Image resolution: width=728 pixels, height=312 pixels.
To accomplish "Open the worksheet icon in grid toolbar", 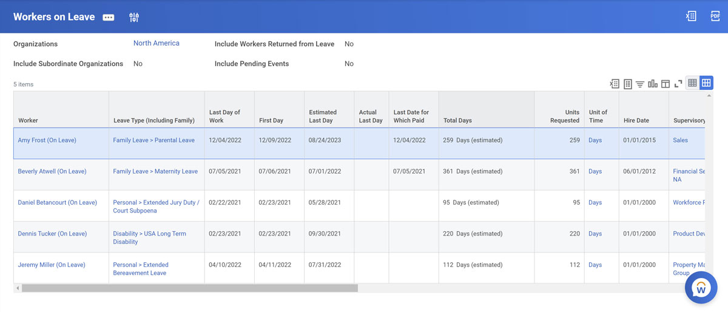I will point(628,84).
